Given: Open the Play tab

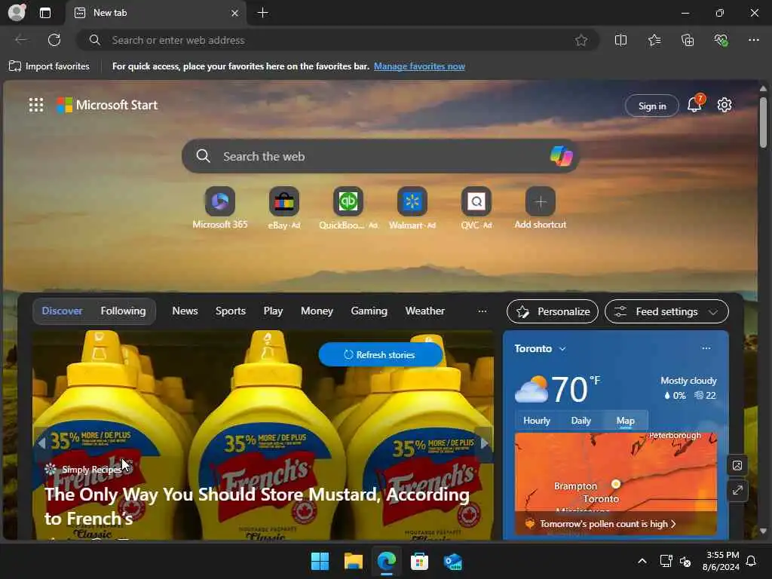Looking at the screenshot, I should pyautogui.click(x=273, y=311).
